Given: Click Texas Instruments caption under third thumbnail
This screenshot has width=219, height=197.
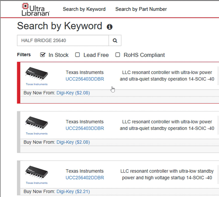Looking at the screenshot, I should pos(36,183).
